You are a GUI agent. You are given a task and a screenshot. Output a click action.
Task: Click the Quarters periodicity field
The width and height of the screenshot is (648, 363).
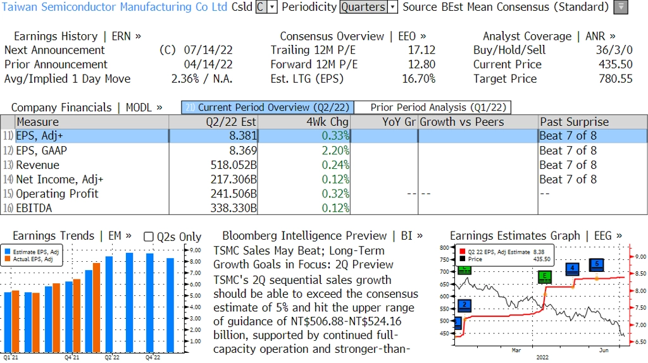[x=364, y=7]
